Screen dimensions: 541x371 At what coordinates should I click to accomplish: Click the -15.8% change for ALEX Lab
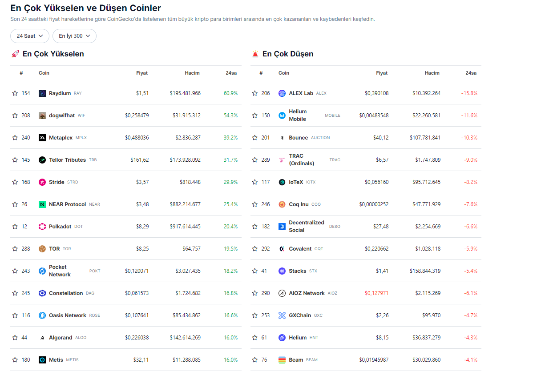tap(469, 93)
